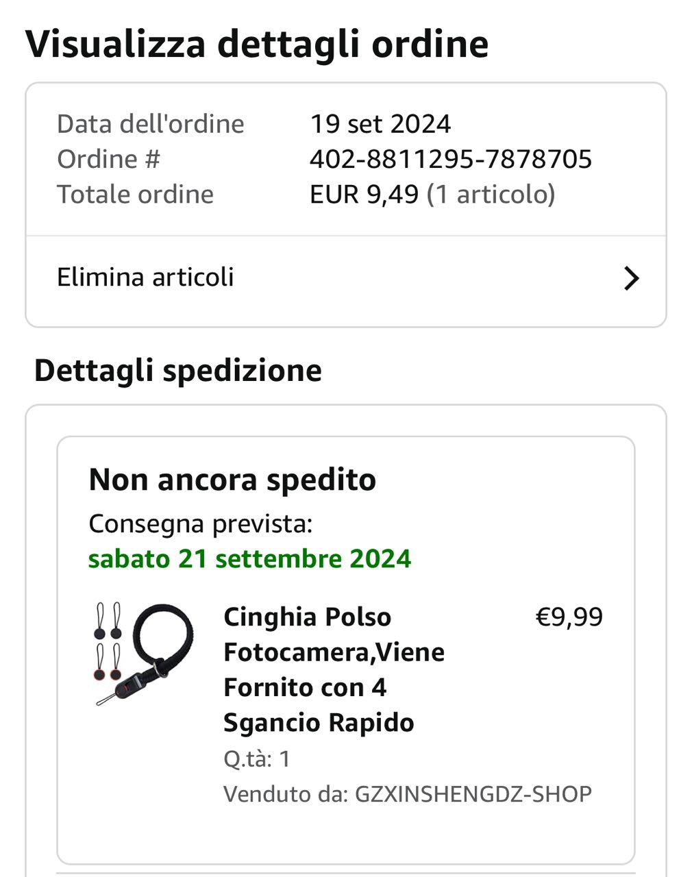This screenshot has width=692, height=877.
Task: Open the Cinghia Polso Fotocamera product title
Action: point(334,669)
